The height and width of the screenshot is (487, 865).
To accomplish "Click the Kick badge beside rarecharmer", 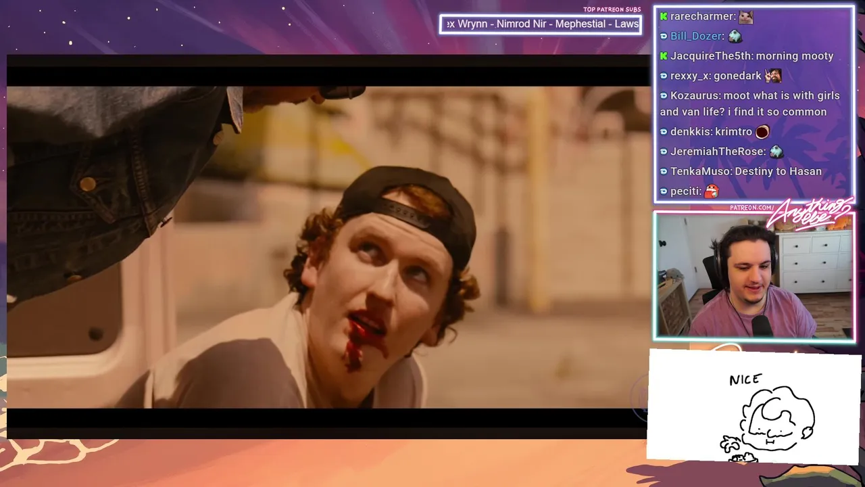I will 664,16.
